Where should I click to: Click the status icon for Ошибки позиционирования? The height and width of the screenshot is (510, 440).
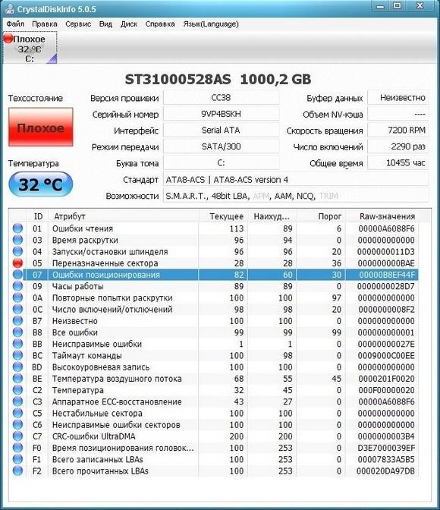click(x=17, y=275)
